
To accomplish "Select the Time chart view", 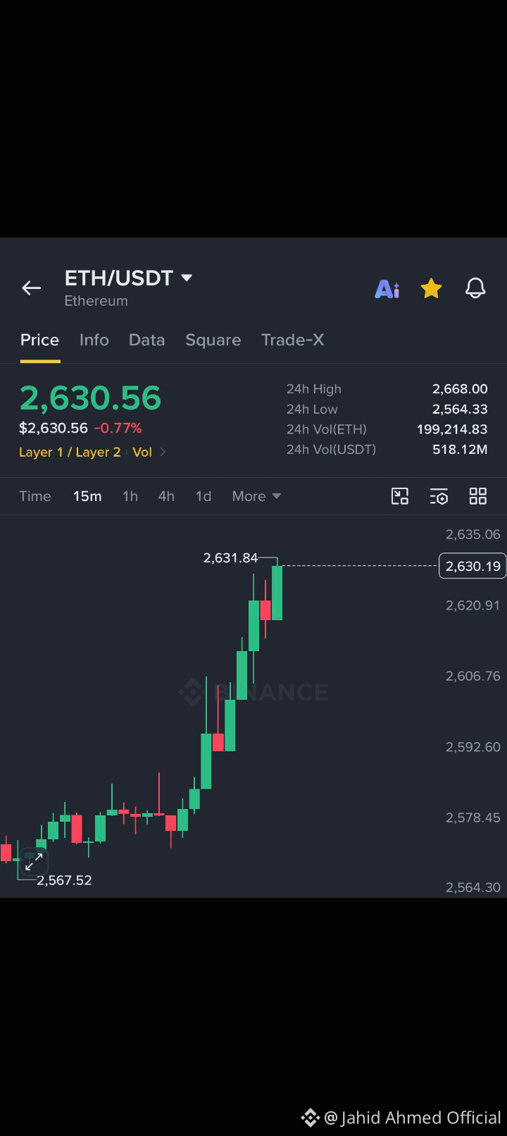I will tap(35, 496).
